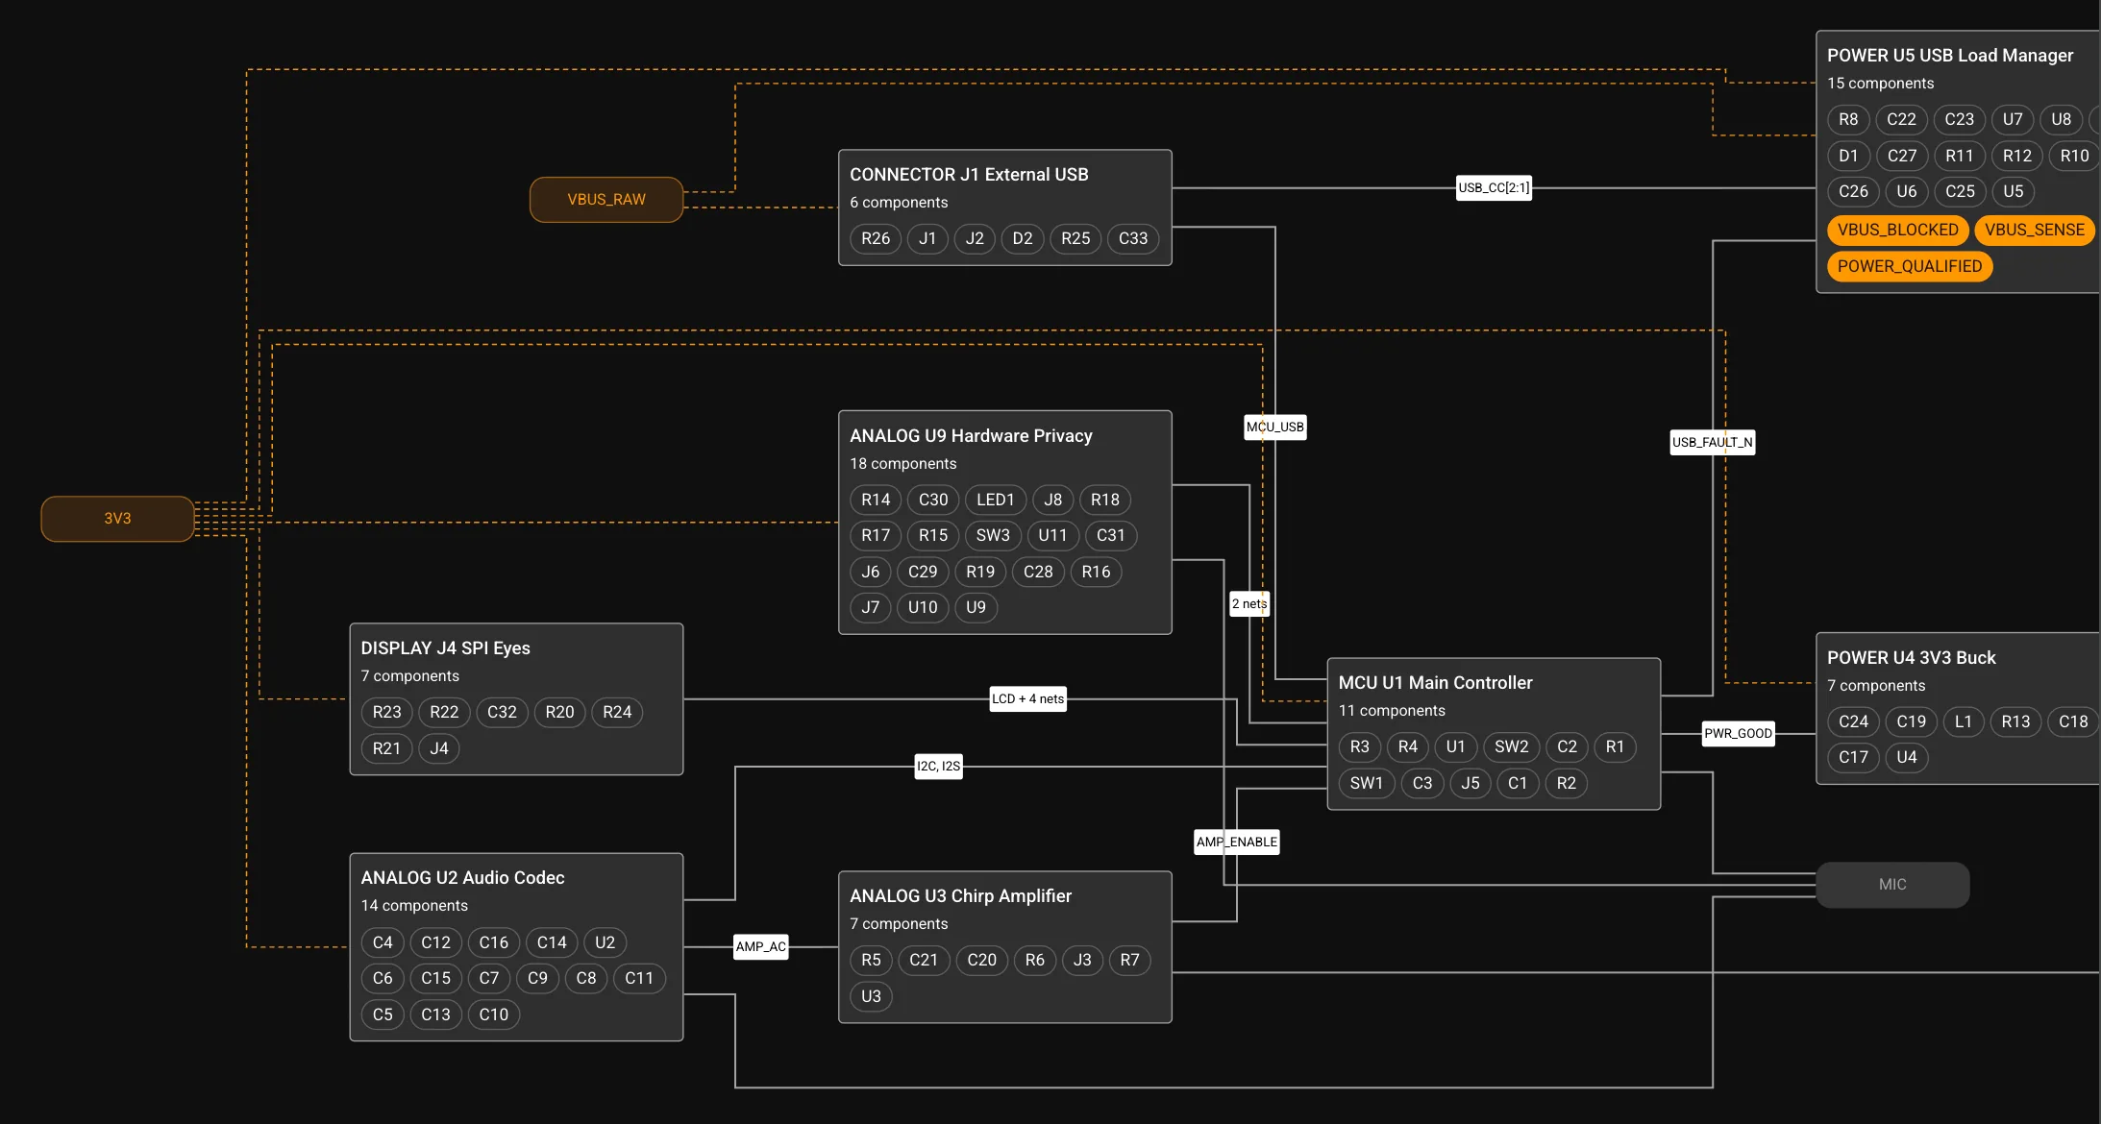The image size is (2101, 1124).
Task: Click component R5 chip
Action: pos(871,961)
